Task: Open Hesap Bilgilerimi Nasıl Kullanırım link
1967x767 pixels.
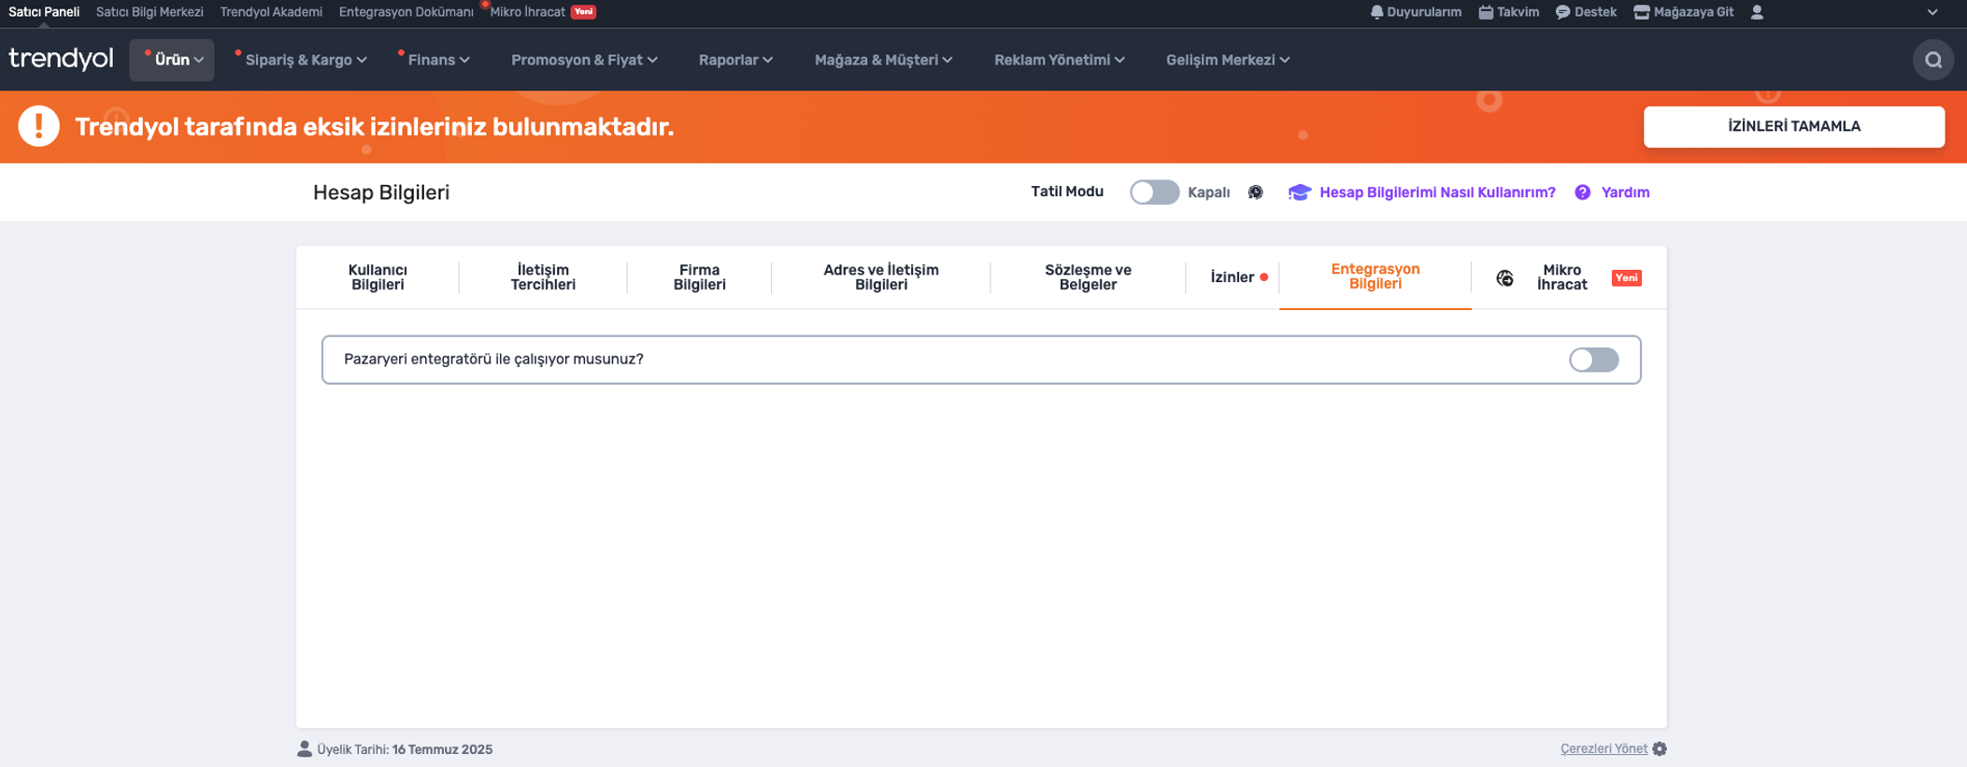Action: pos(1436,192)
